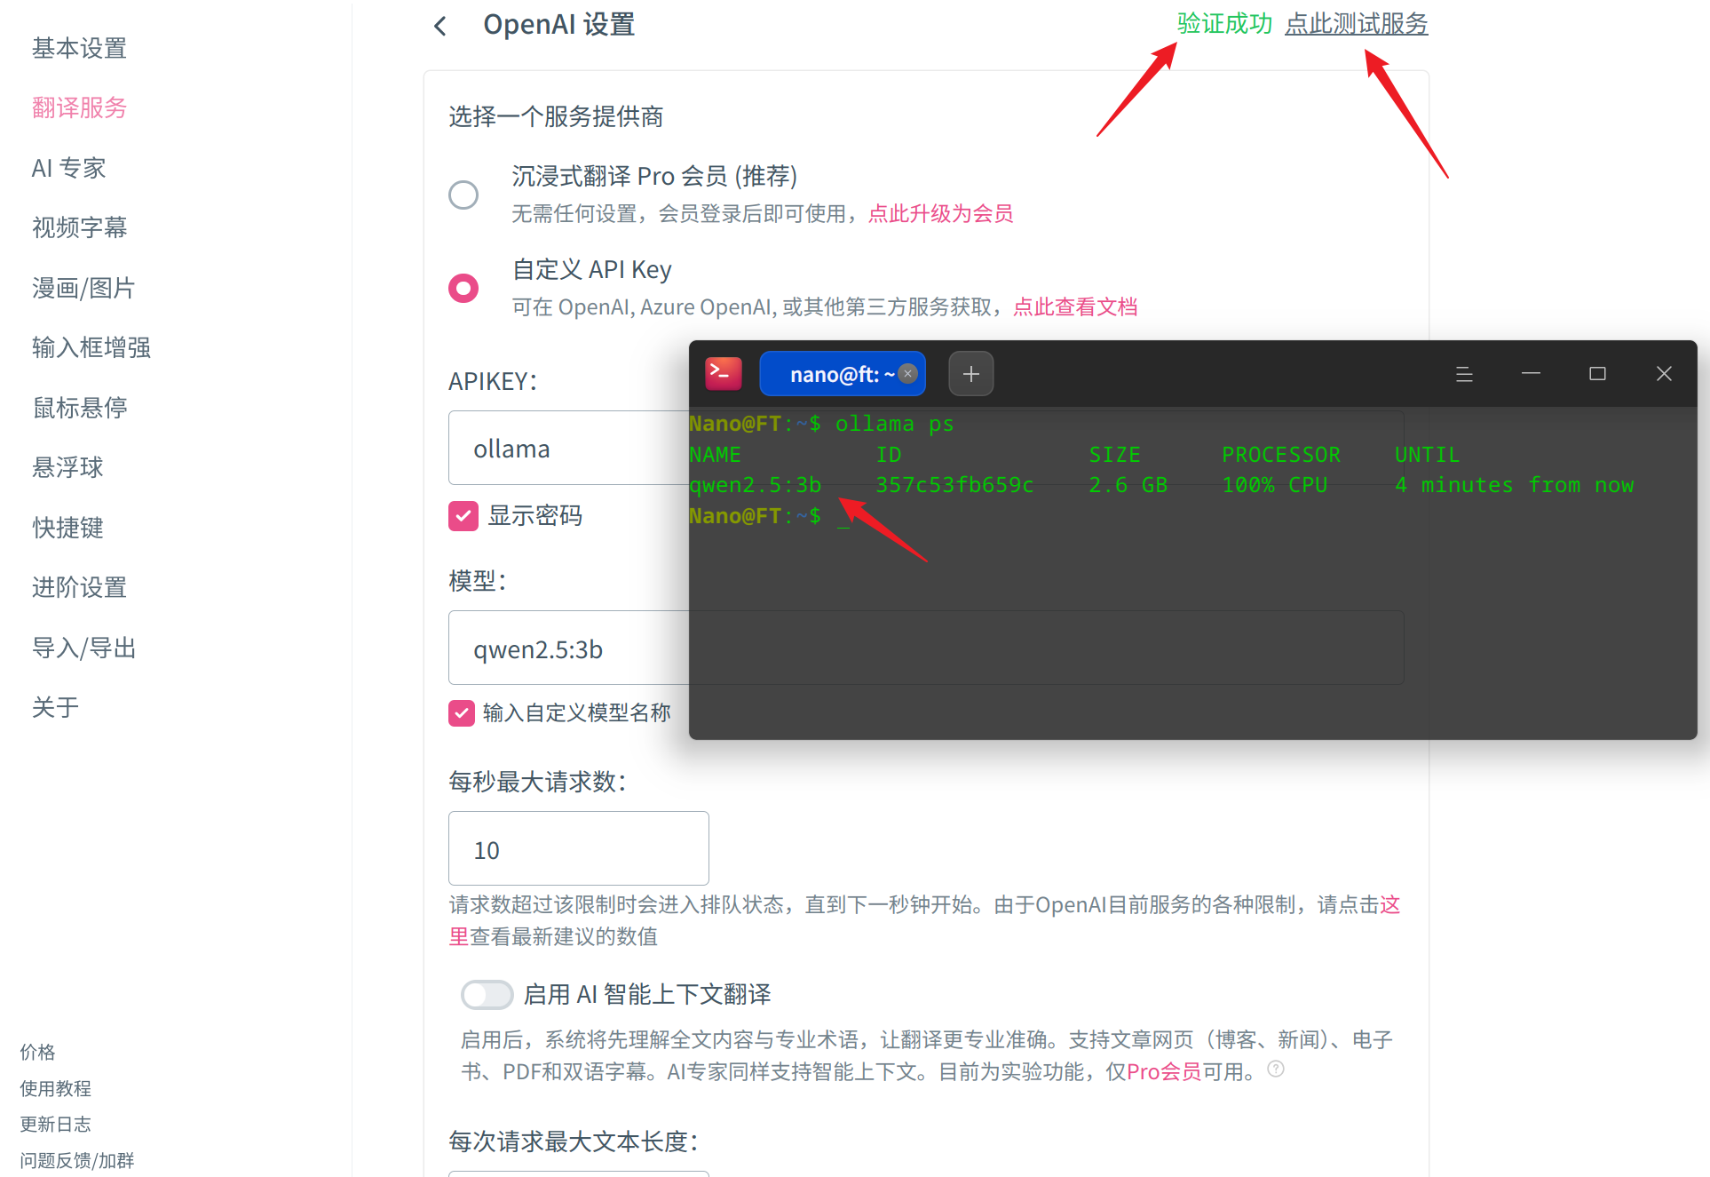Go back using the arrow beside OpenAI 设置
The height and width of the screenshot is (1177, 1710).
(x=440, y=26)
